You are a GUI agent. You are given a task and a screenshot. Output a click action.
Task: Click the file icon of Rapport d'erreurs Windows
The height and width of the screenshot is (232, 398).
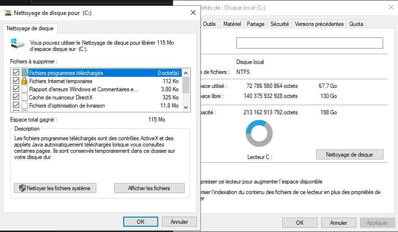click(24, 89)
